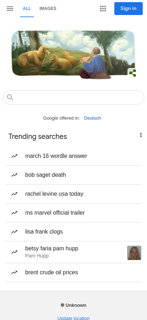Open Pam Hupp thumbnail photo
147x320 pixels.
click(x=134, y=253)
